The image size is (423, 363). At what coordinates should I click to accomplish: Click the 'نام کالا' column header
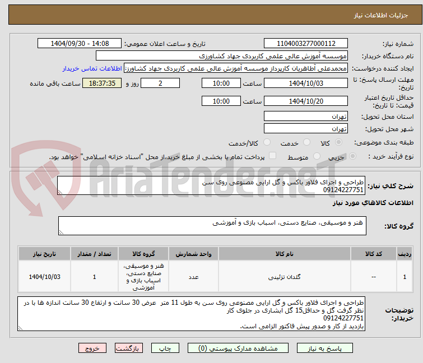[x=285, y=254]
